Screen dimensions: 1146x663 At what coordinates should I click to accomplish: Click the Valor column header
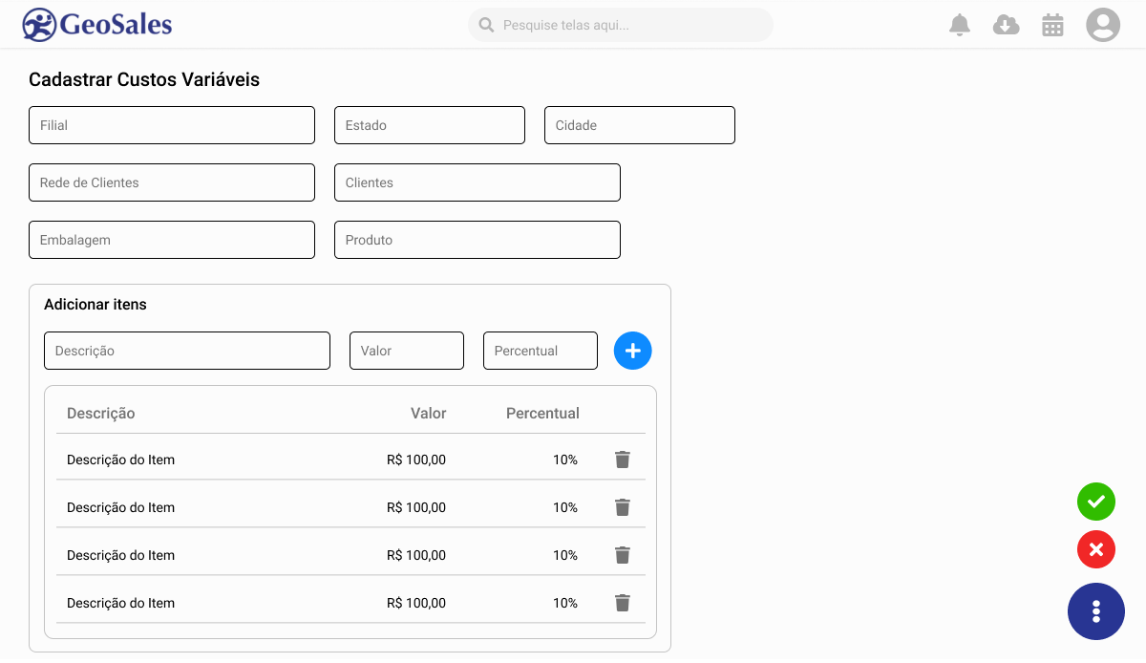429,414
